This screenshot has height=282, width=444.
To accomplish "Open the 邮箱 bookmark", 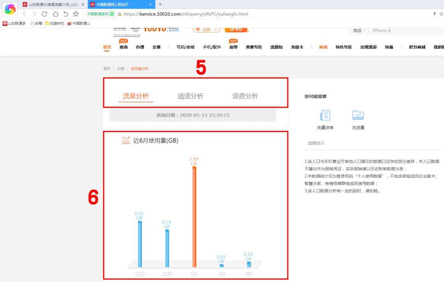I will (x=37, y=23).
